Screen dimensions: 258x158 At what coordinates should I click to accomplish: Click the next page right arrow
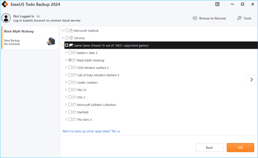[x=251, y=79]
